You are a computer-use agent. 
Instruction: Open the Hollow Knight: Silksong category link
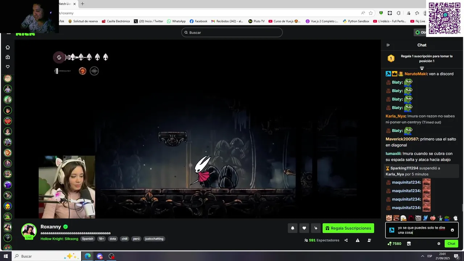59,239
